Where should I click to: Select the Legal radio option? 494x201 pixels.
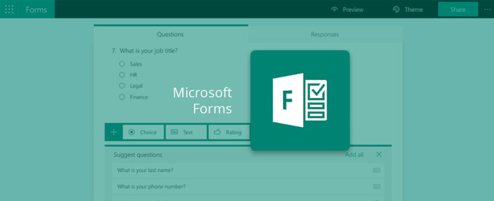[122, 86]
